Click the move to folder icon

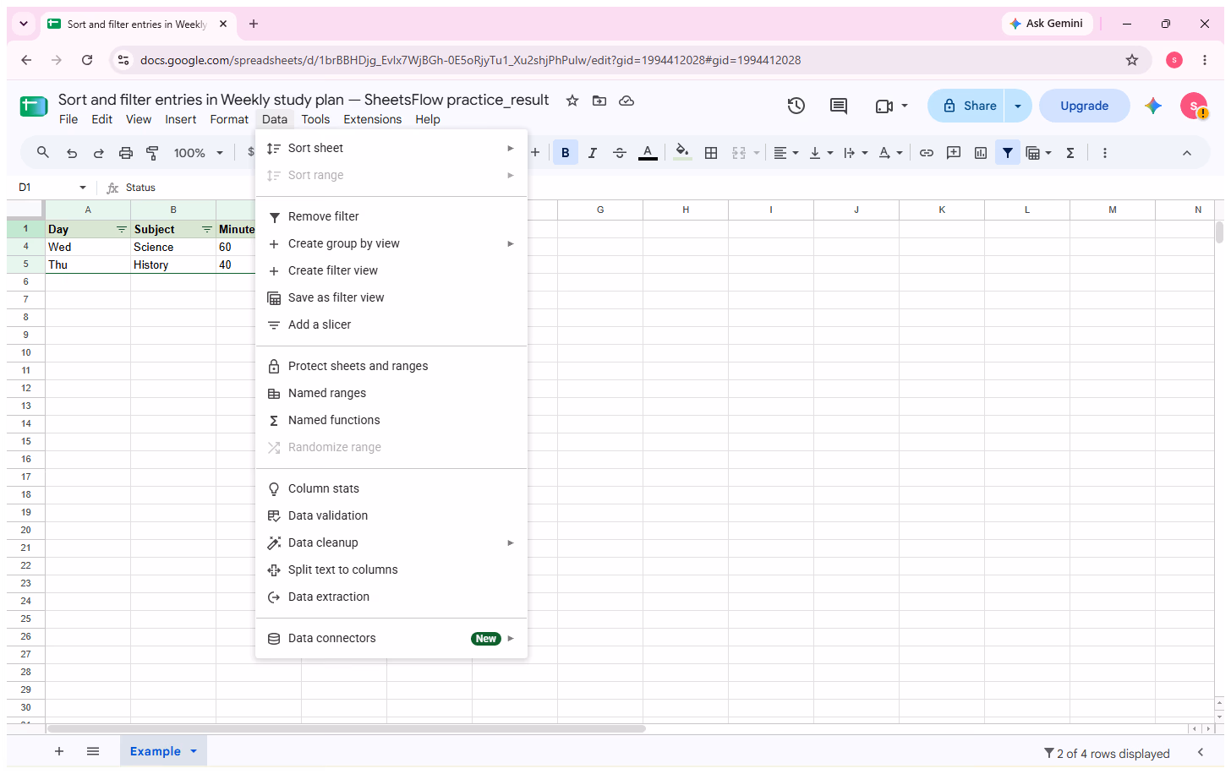click(599, 101)
